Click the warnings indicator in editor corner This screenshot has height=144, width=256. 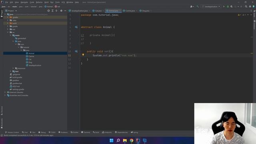pos(242,15)
